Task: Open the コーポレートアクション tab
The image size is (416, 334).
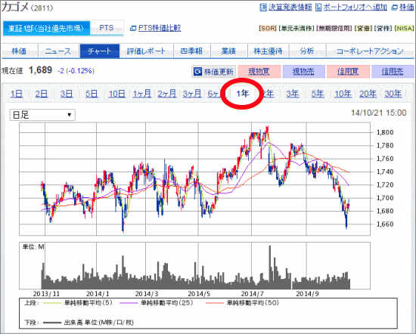Action: (370, 51)
